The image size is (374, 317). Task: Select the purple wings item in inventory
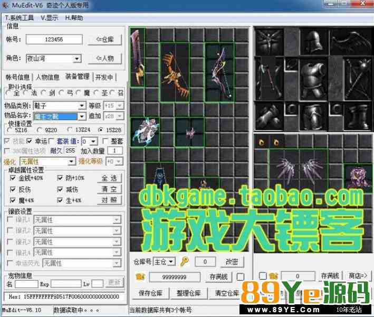point(299,171)
